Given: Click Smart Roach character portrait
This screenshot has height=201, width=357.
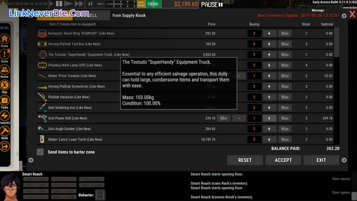Looking at the screenshot, I should [x=10, y=187].
